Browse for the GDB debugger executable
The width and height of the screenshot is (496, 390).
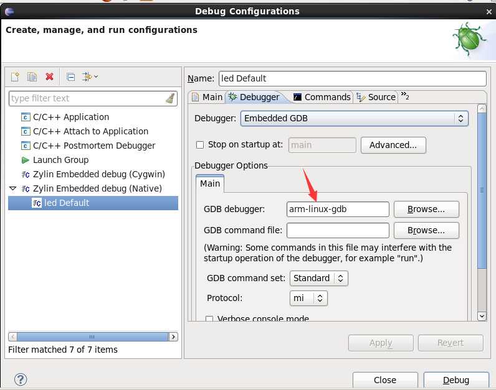pyautogui.click(x=426, y=209)
